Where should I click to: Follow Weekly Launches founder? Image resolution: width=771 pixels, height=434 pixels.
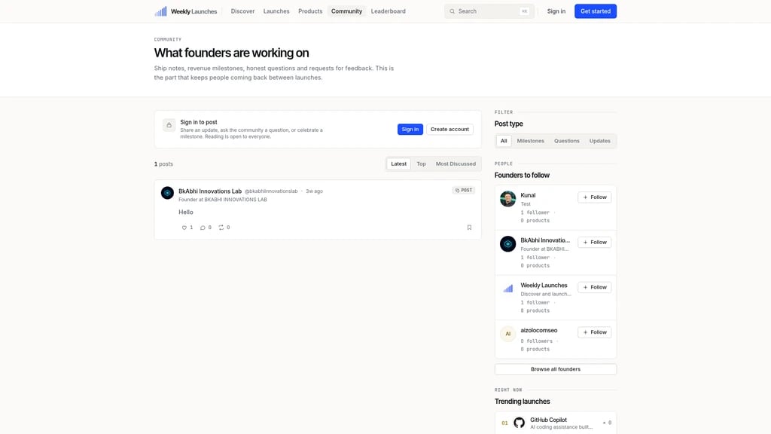pos(595,287)
